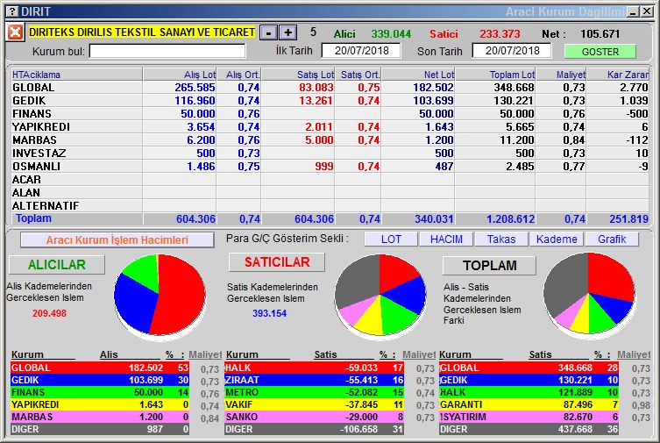Select the FINANS row in broker table
The image size is (660, 443).
point(330,114)
